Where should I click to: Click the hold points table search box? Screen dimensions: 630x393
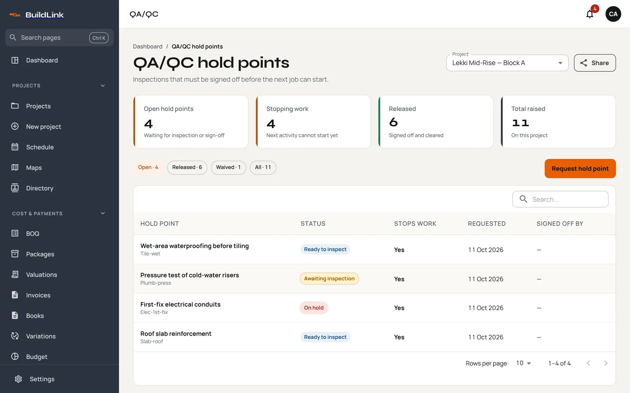pyautogui.click(x=560, y=199)
